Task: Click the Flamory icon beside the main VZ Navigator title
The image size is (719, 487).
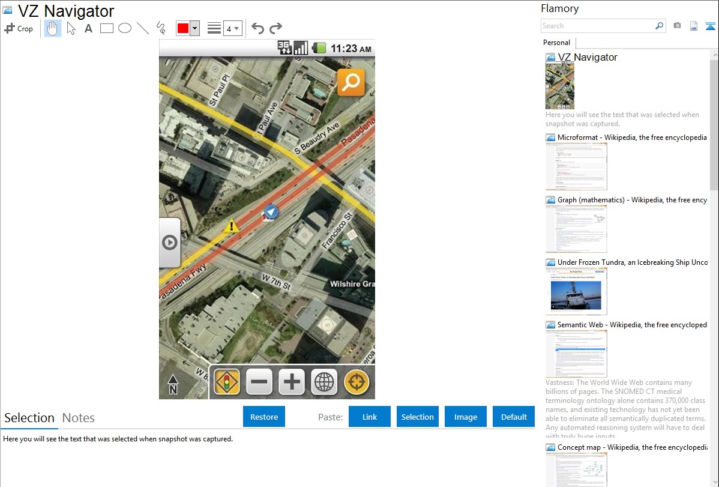Action: pos(8,11)
